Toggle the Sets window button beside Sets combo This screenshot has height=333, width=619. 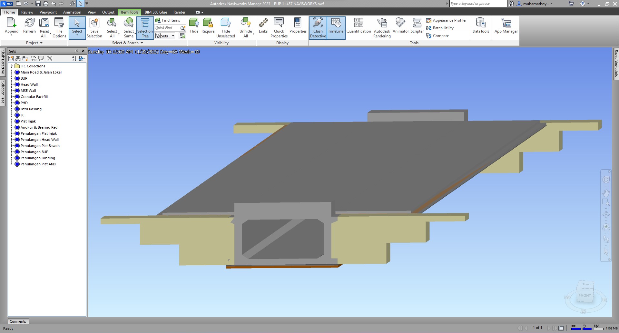coord(182,36)
